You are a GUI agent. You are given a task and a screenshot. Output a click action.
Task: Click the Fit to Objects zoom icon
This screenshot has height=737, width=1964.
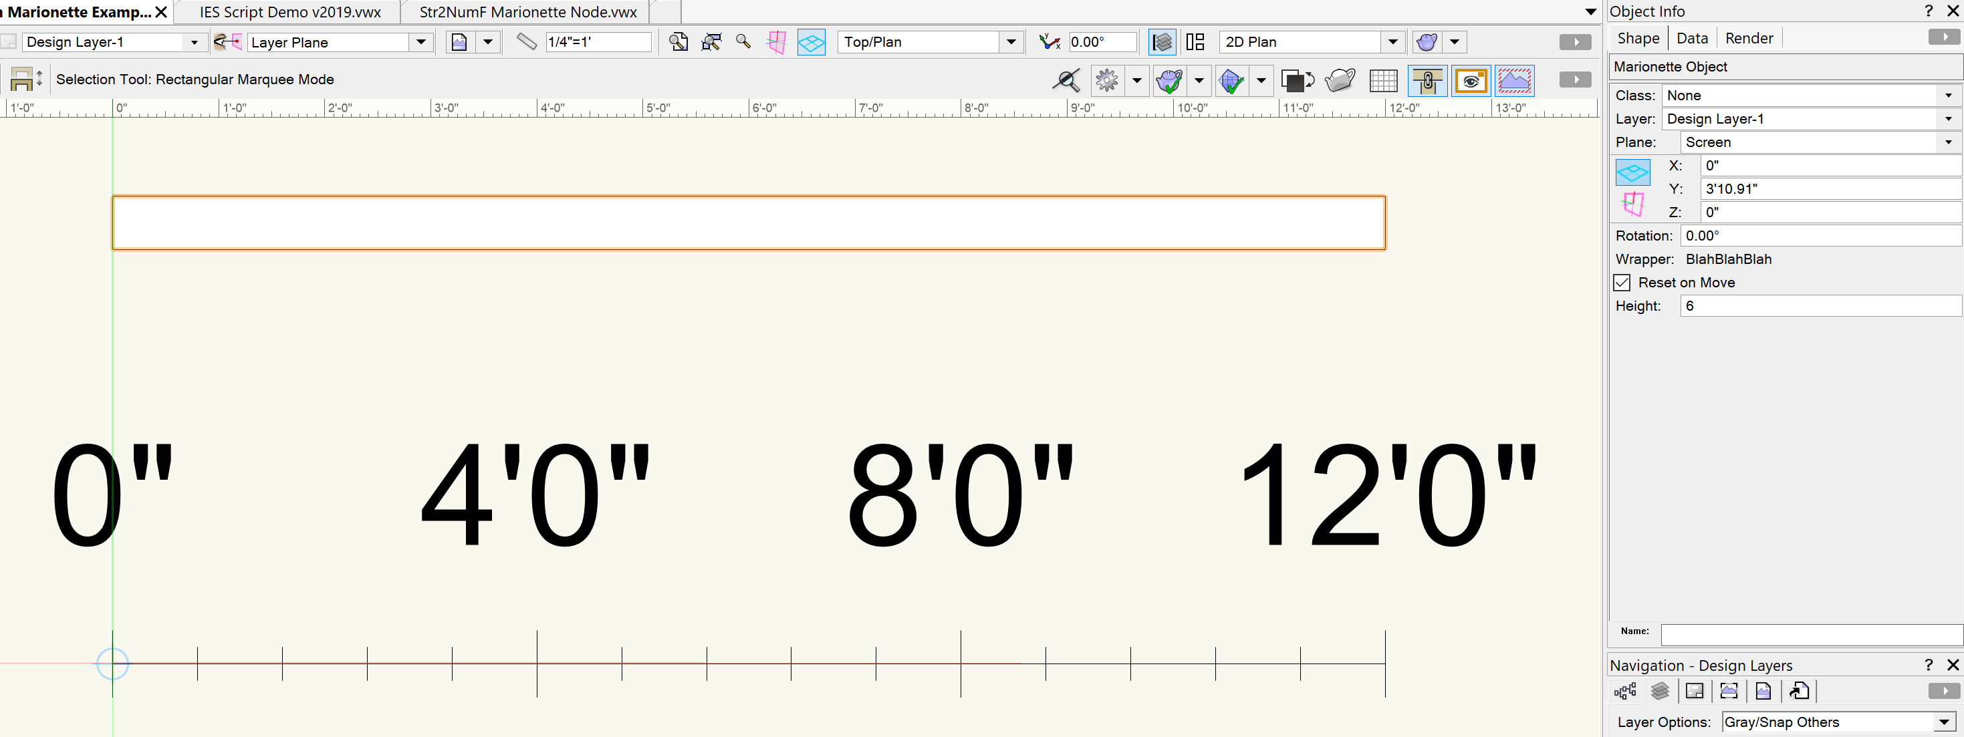tap(711, 42)
